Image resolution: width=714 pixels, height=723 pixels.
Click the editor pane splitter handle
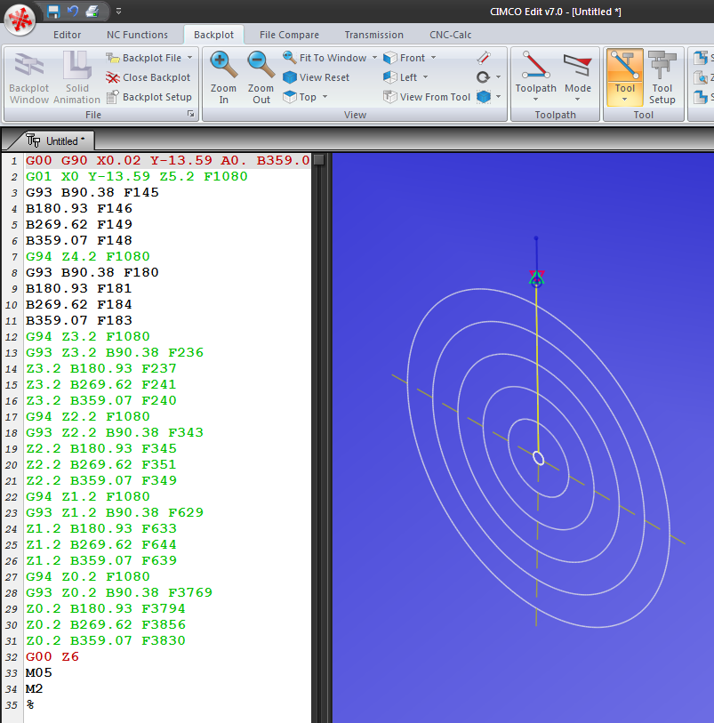[x=318, y=160]
